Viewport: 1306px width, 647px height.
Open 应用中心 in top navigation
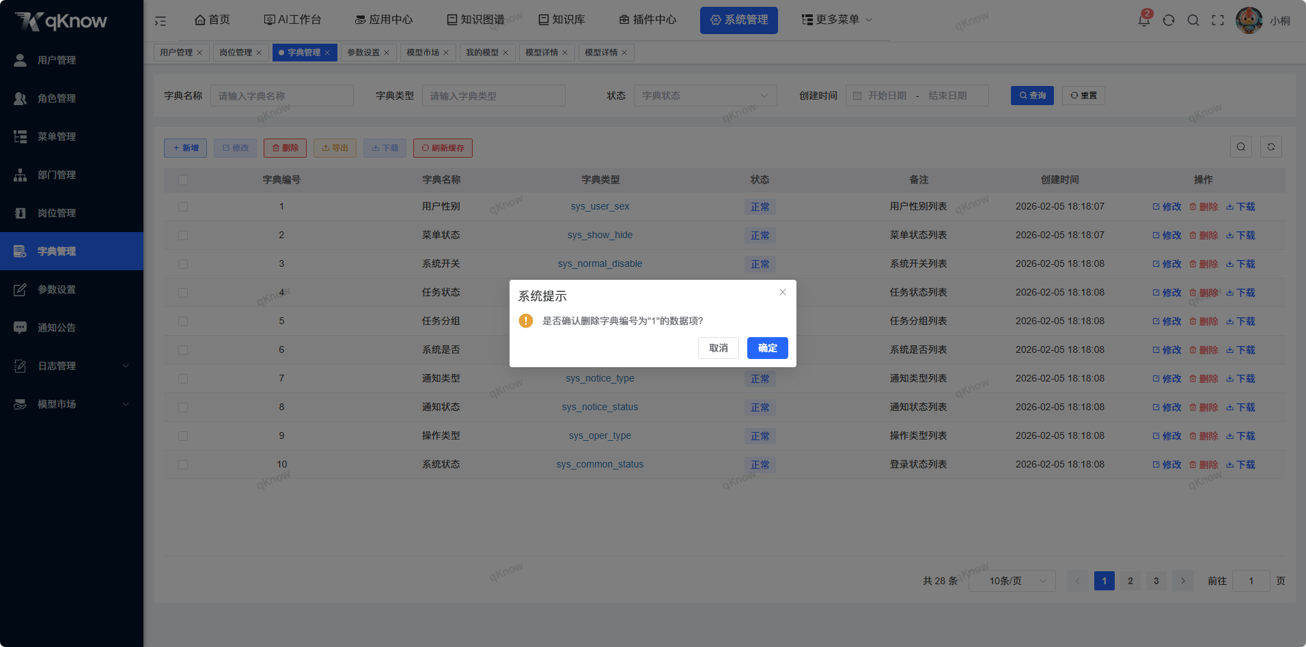point(384,20)
